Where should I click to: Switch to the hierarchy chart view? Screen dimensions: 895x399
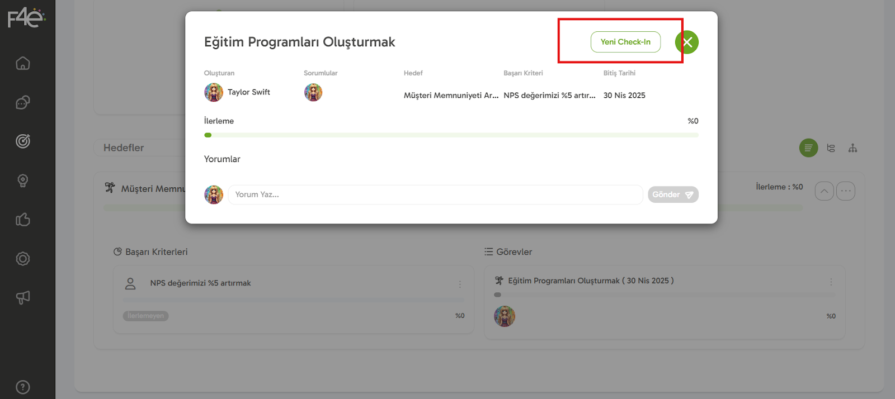tap(852, 148)
